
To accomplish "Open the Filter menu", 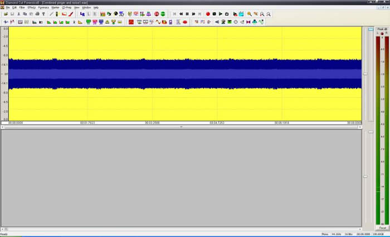I will click(x=22, y=8).
